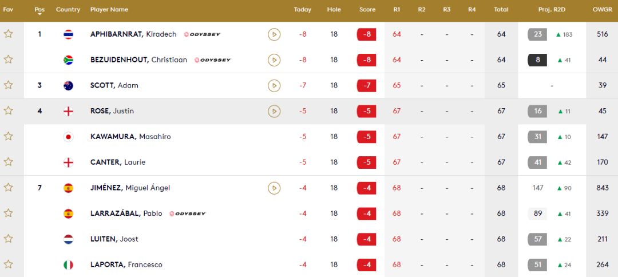
Task: Click Bezuidenhout's red -8 score badge
Action: pos(366,60)
